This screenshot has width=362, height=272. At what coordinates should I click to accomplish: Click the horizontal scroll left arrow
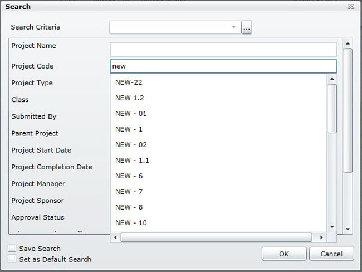click(x=116, y=237)
